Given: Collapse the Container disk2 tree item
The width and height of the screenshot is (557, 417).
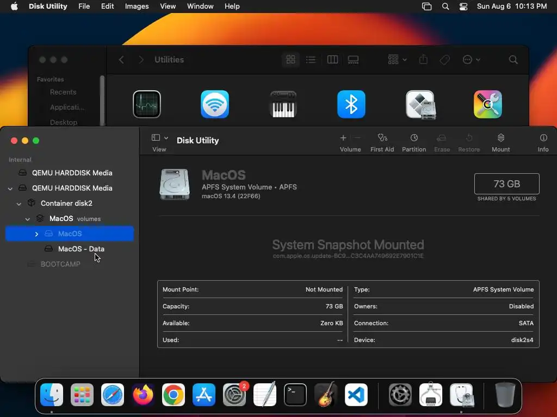Looking at the screenshot, I should [19, 204].
